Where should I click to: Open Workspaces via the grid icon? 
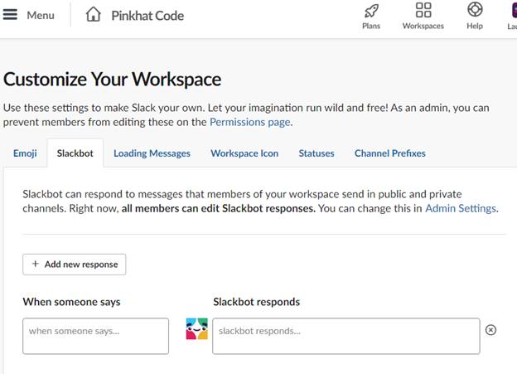[x=423, y=10]
